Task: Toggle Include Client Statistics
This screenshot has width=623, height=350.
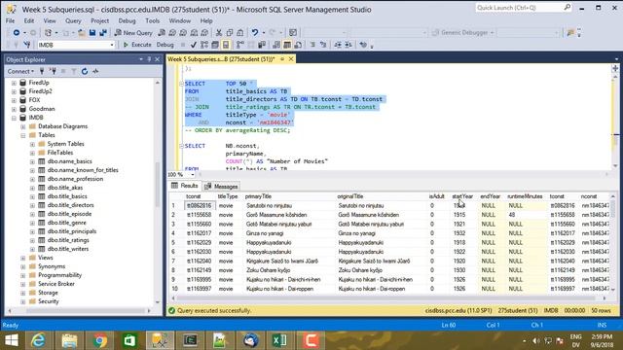Action: pyautogui.click(x=262, y=45)
